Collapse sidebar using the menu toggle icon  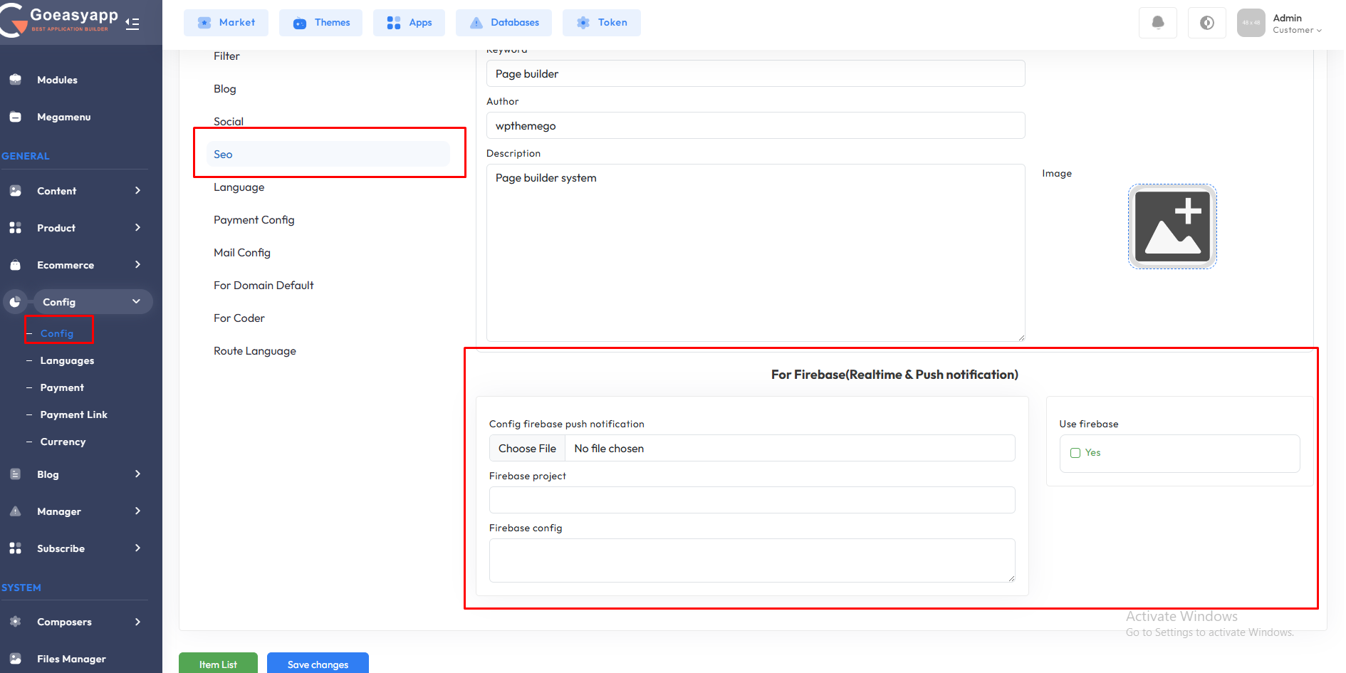[132, 24]
